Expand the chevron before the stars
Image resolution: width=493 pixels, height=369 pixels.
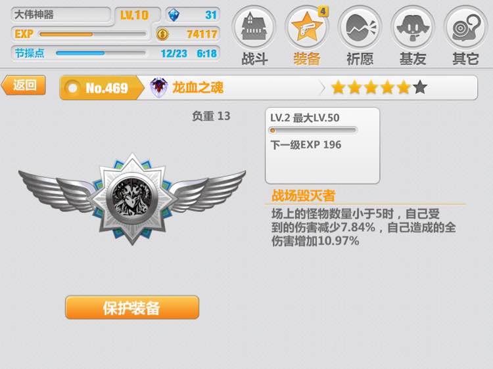(x=322, y=88)
